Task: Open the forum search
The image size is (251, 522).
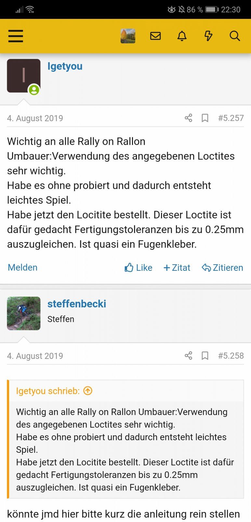Action: (235, 36)
